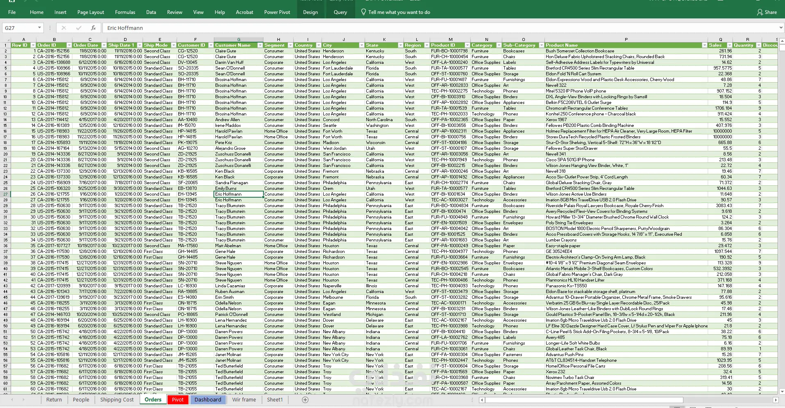Open Customer Name filter dropdown
Viewport: 785px width, 408px height.
[260, 45]
